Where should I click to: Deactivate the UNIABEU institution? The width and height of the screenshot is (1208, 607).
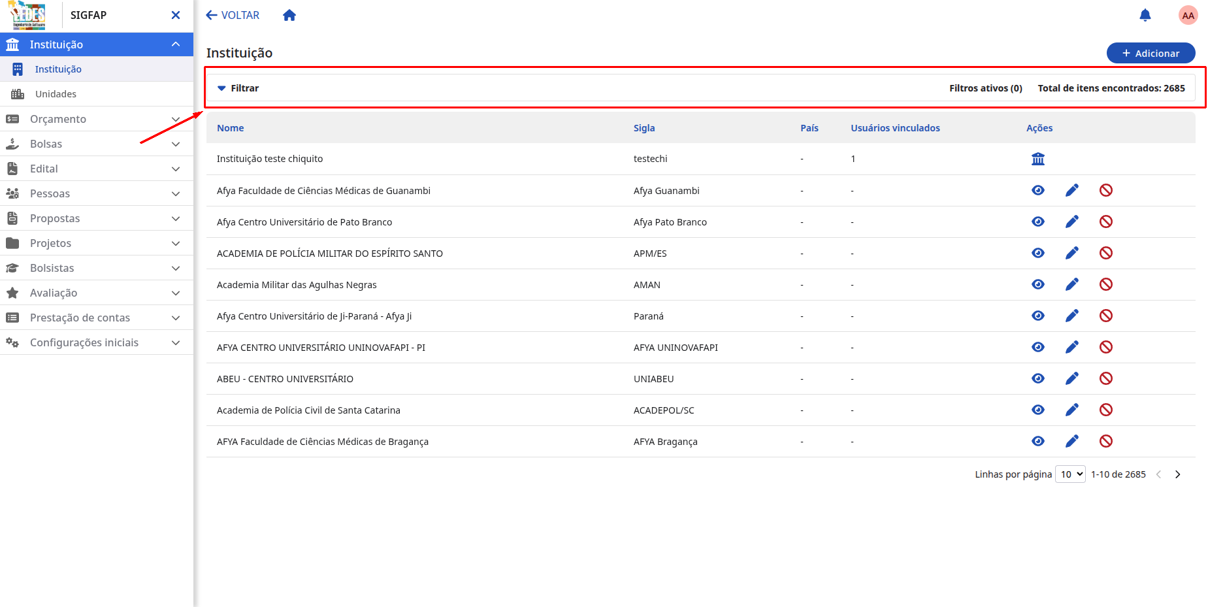[1106, 378]
